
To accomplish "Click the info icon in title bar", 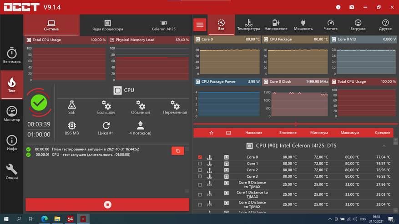I will (338, 7).
